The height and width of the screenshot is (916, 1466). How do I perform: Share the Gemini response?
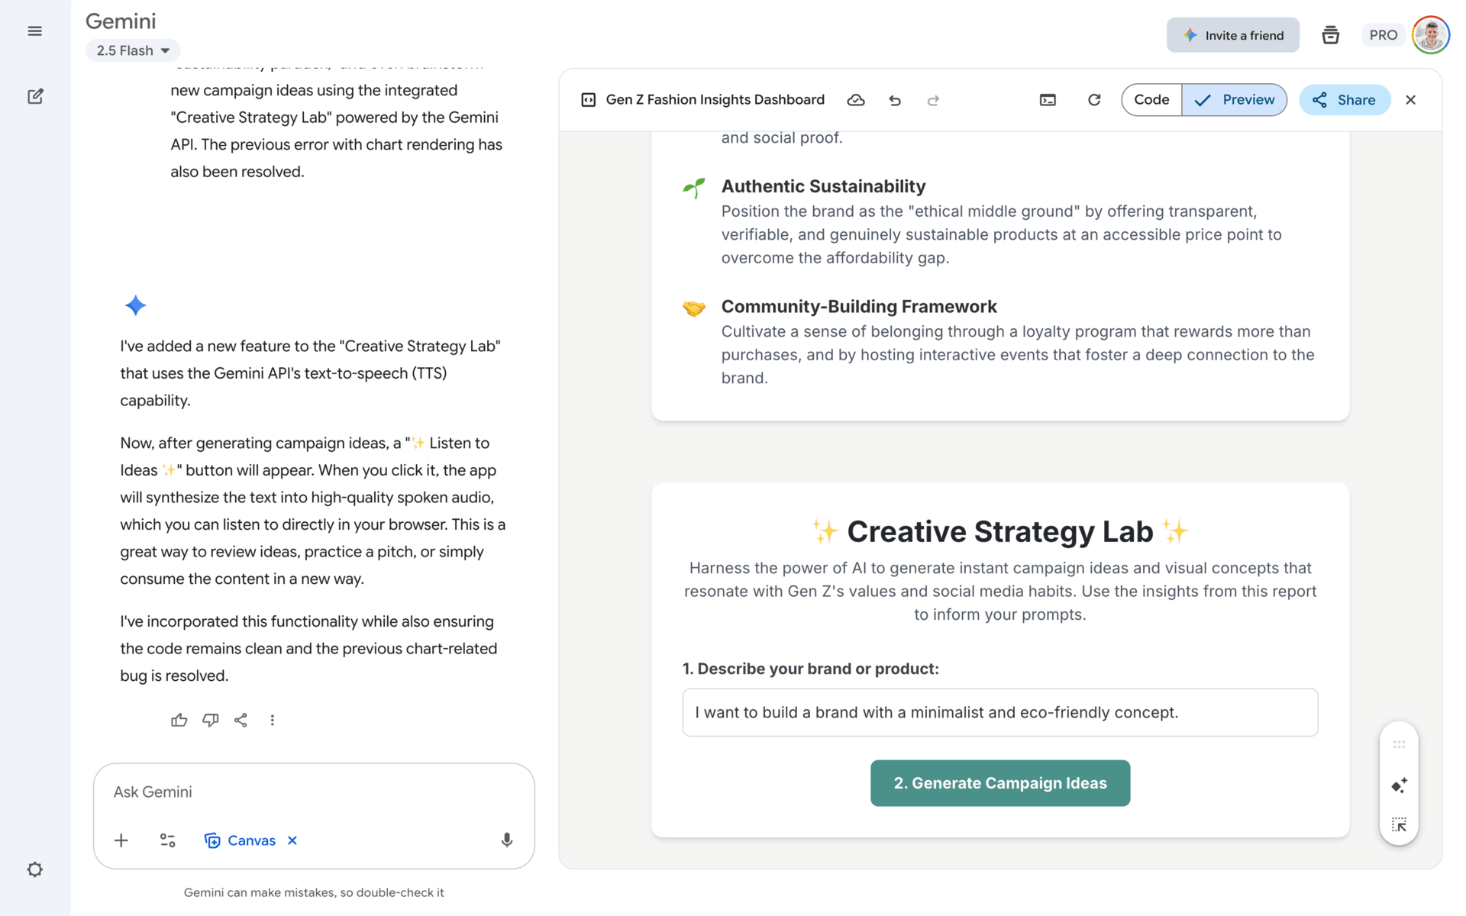click(241, 720)
